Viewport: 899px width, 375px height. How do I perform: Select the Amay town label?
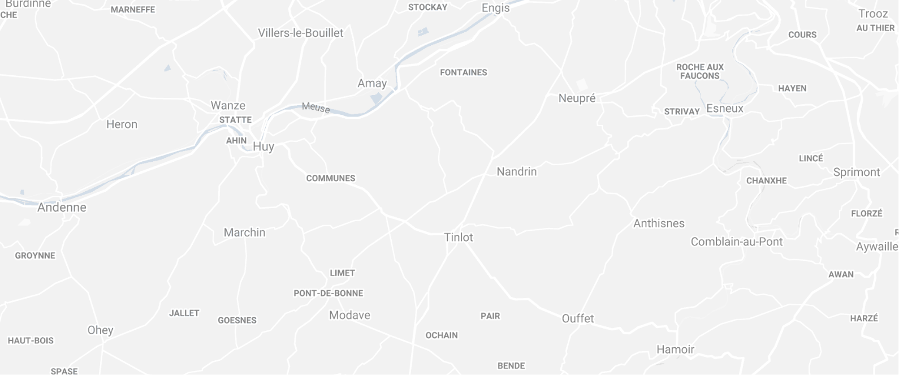click(x=372, y=84)
